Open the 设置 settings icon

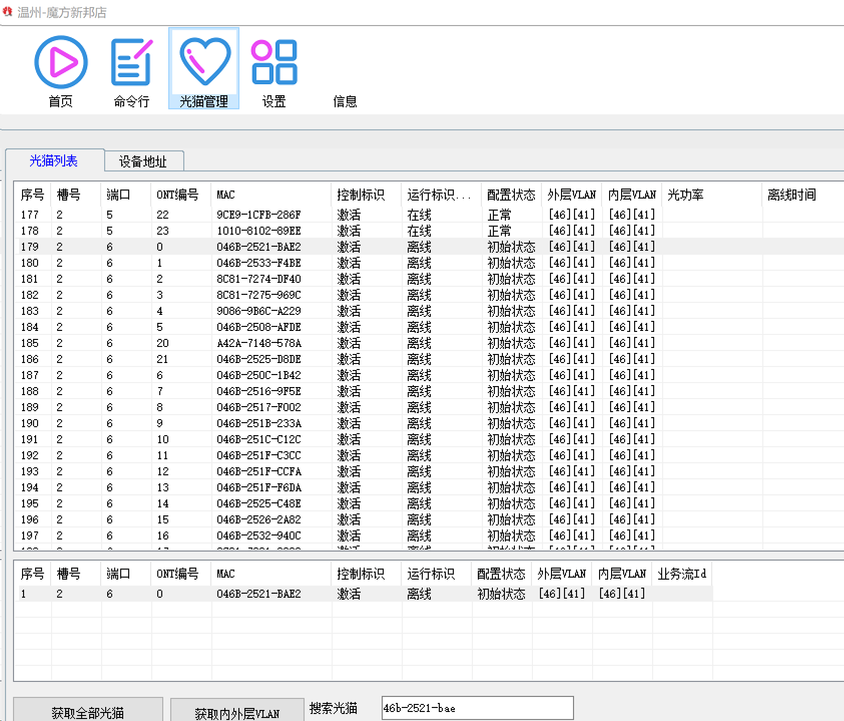click(274, 69)
